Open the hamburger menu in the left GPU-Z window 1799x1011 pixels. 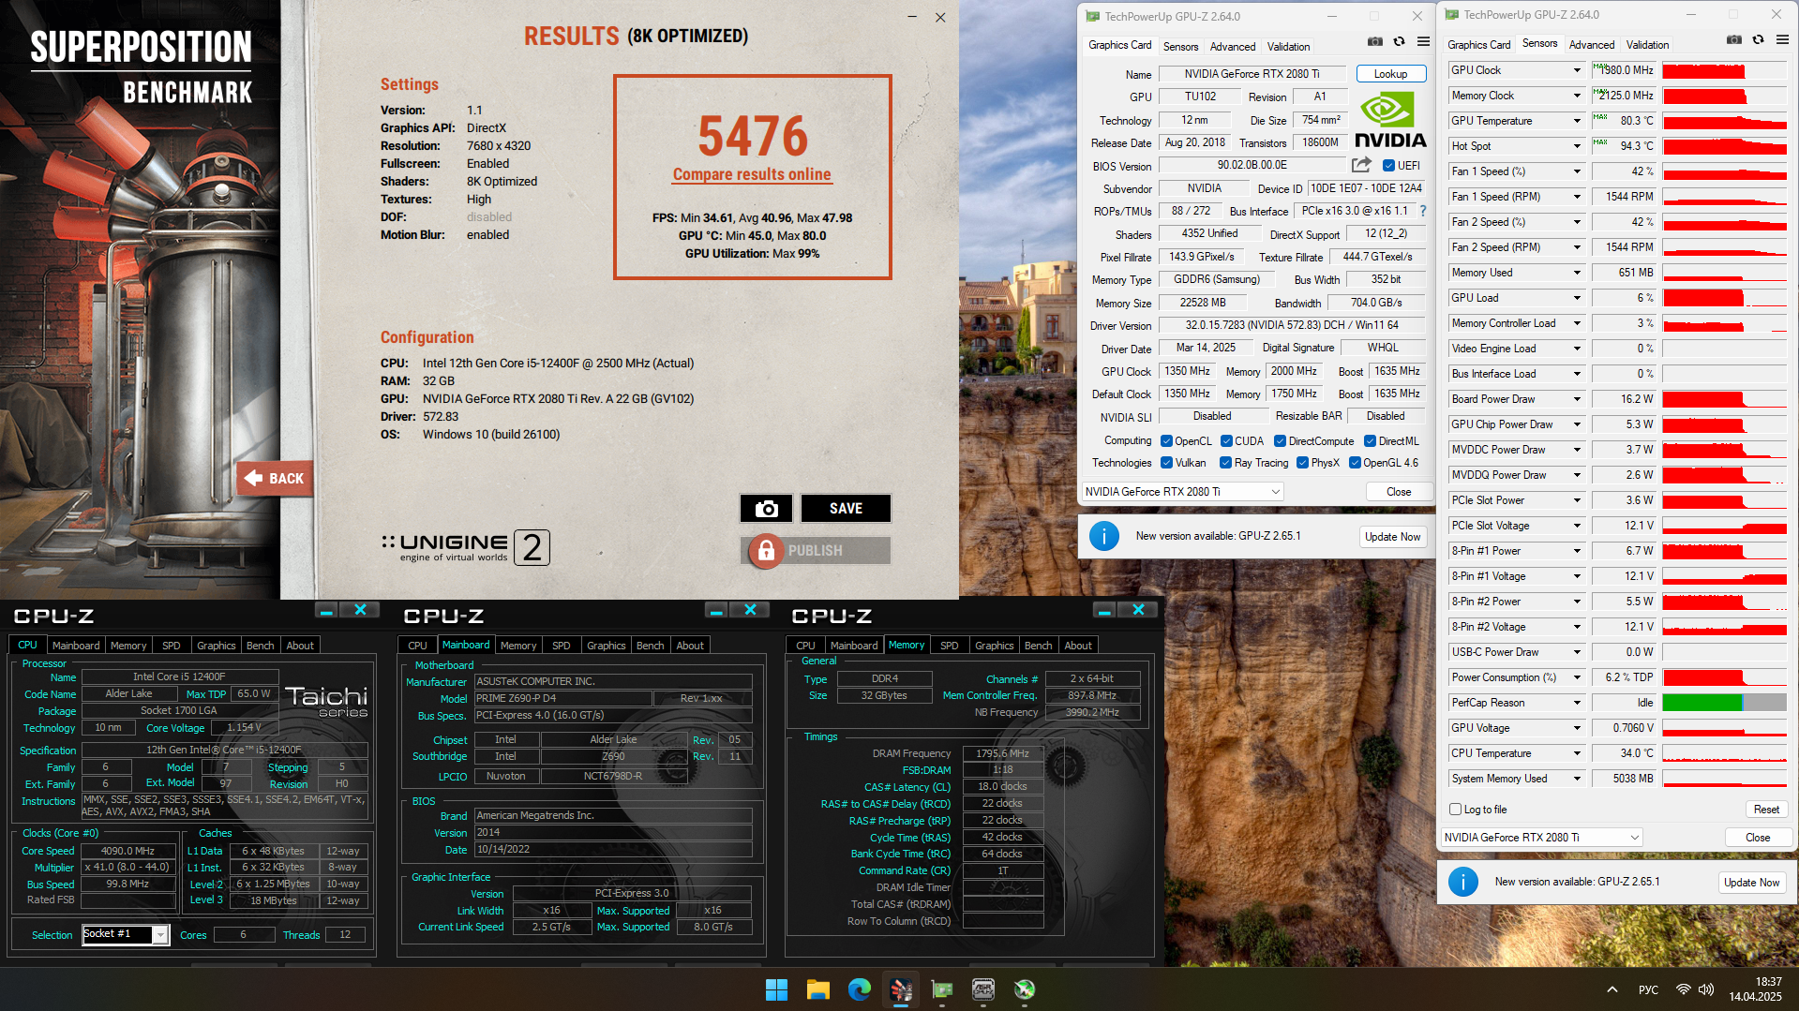[1423, 42]
